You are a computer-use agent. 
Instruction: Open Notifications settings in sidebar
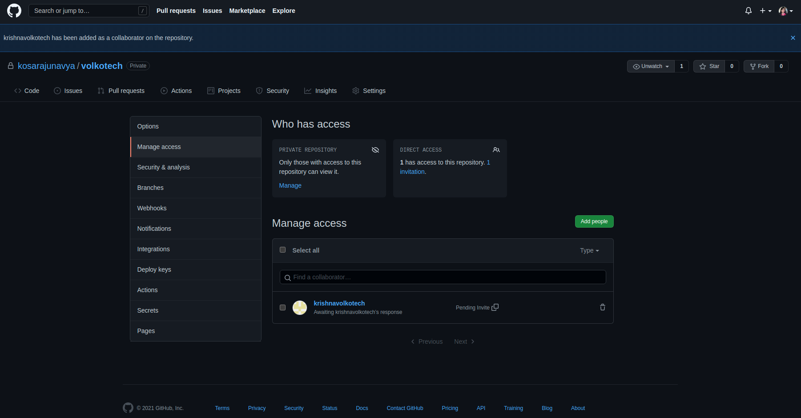point(196,229)
